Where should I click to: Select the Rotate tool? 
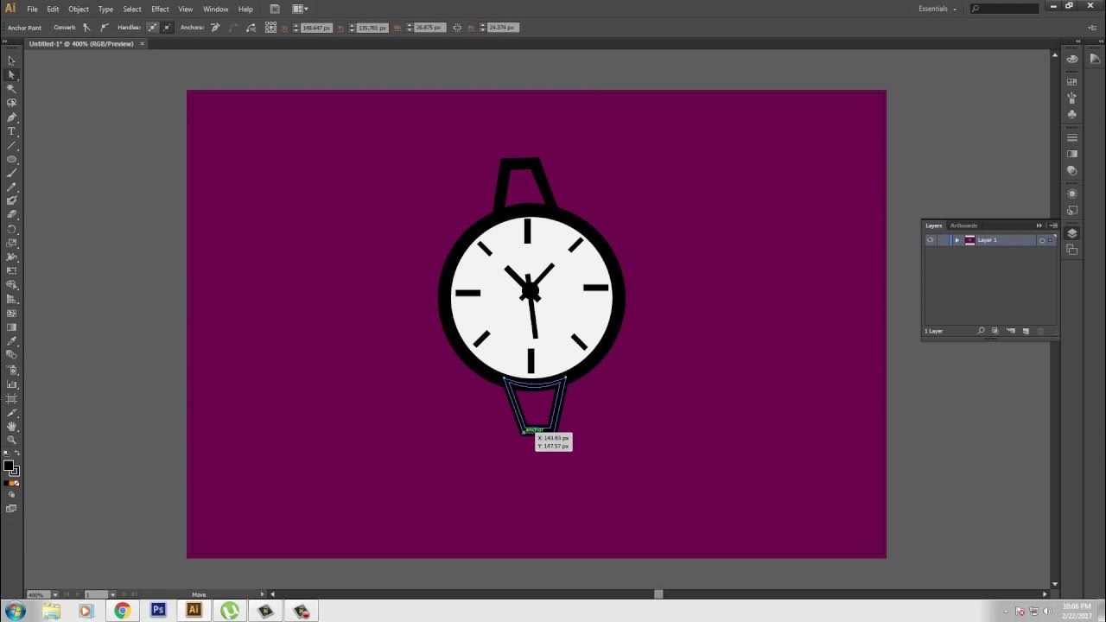(11, 229)
